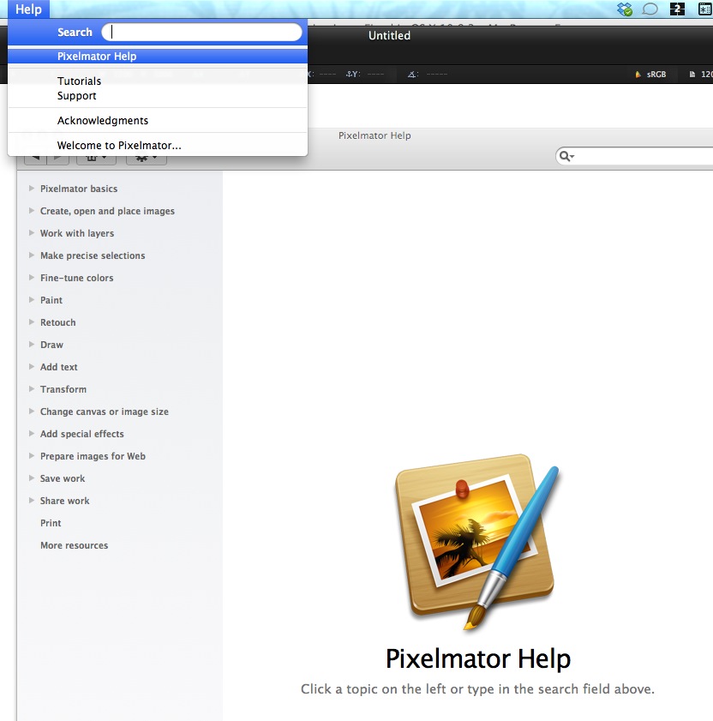Screen dimensions: 713x721
Task: Select the 'Add text' topic label
Action: click(x=58, y=367)
